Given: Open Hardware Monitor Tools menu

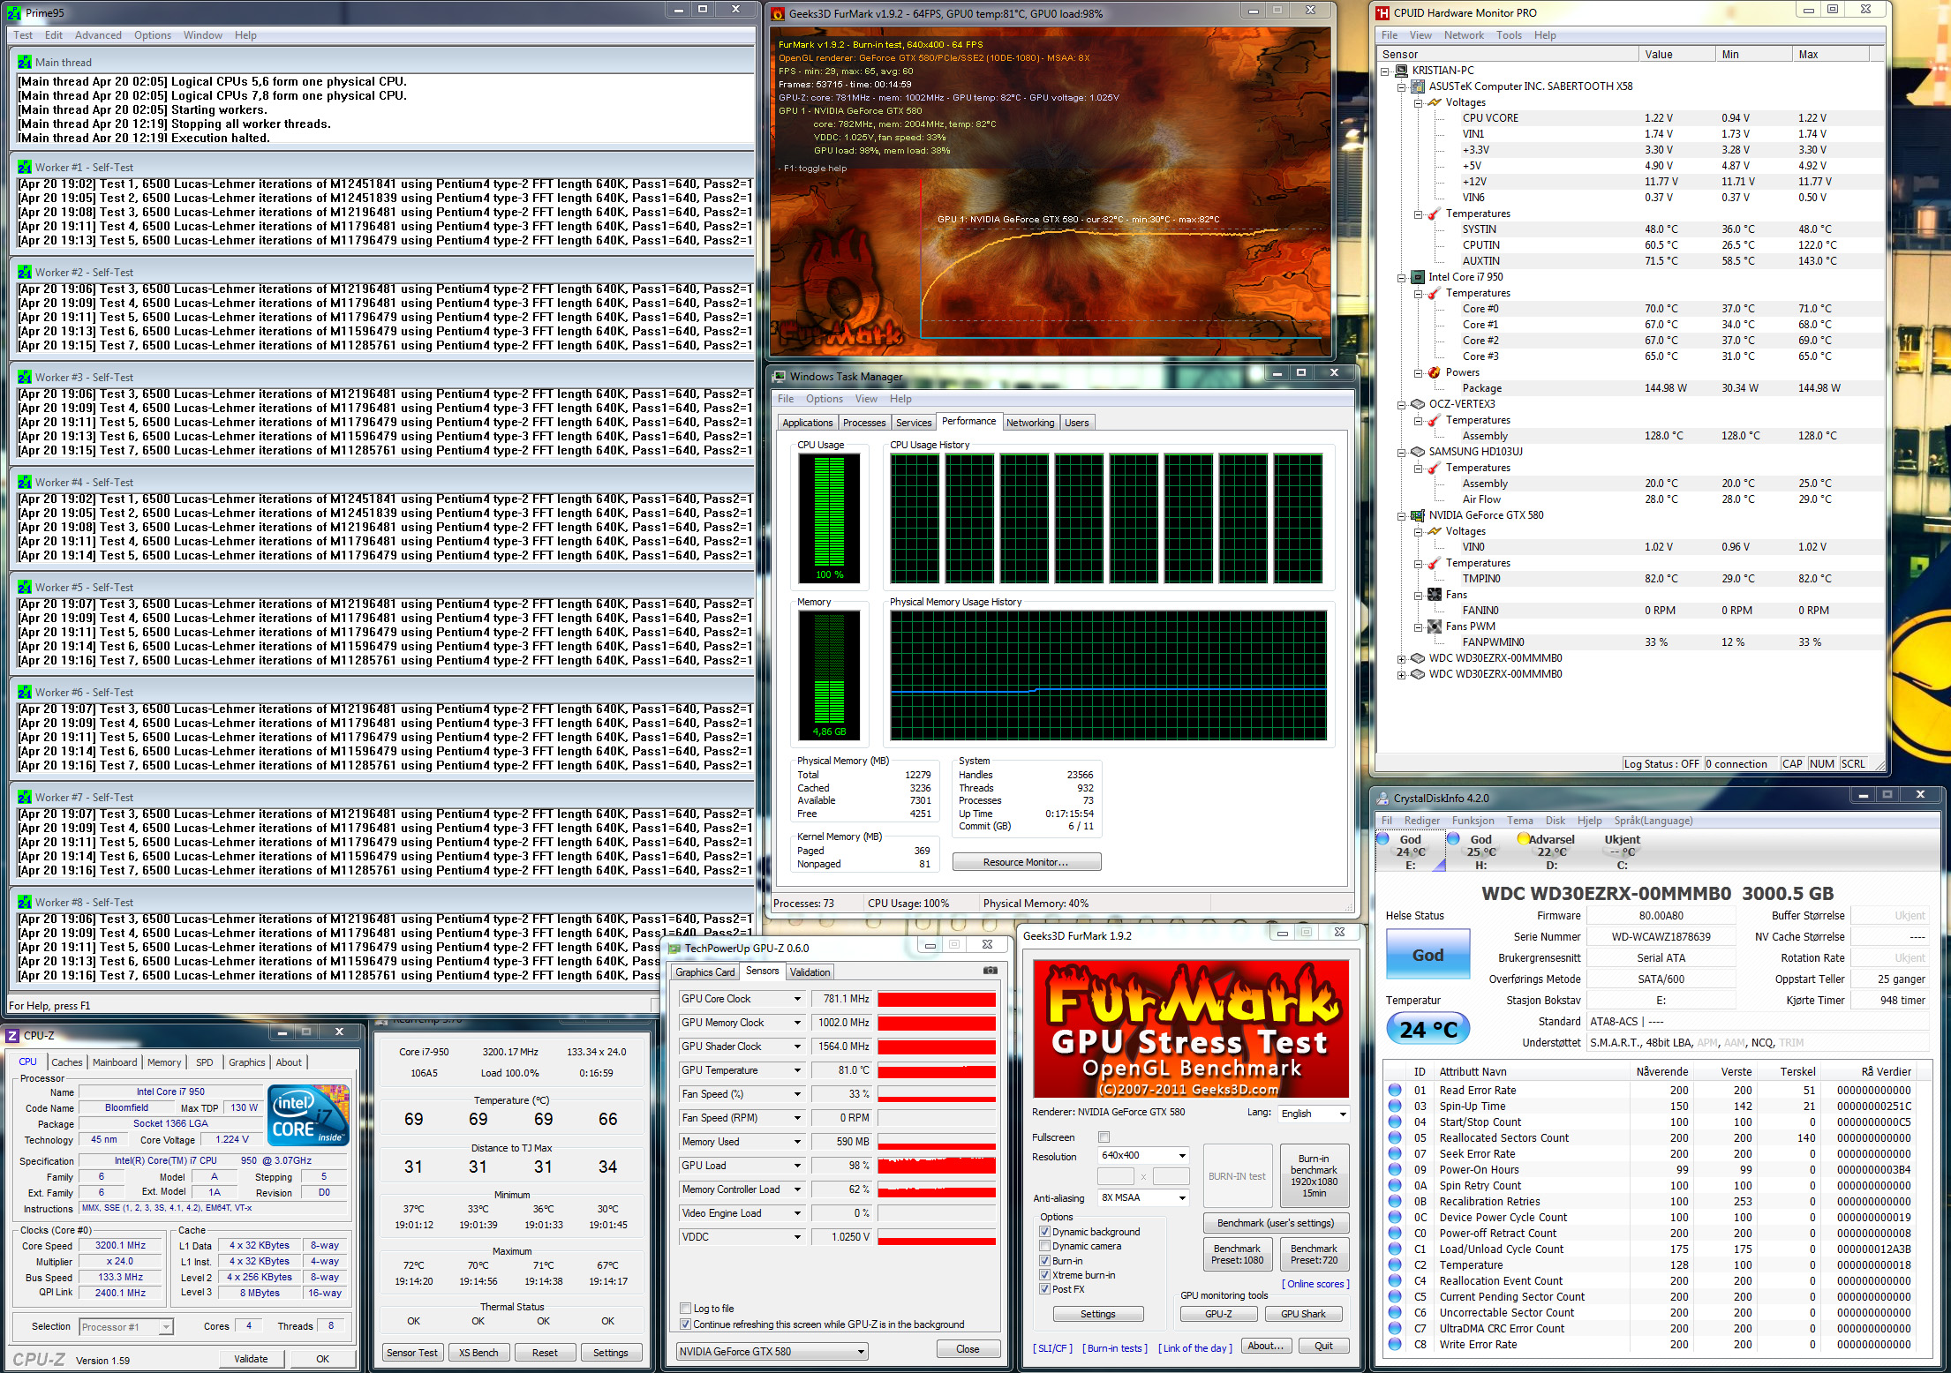Looking at the screenshot, I should [1509, 35].
